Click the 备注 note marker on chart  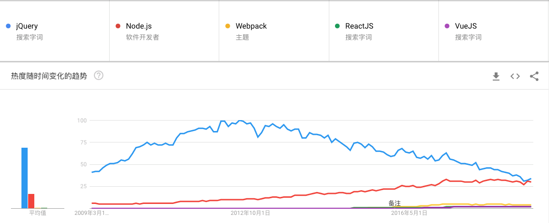tap(395, 203)
